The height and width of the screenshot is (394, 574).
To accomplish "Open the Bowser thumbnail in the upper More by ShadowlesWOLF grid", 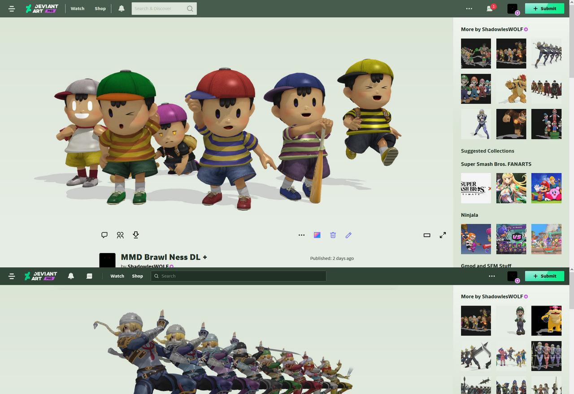I will coord(511,89).
